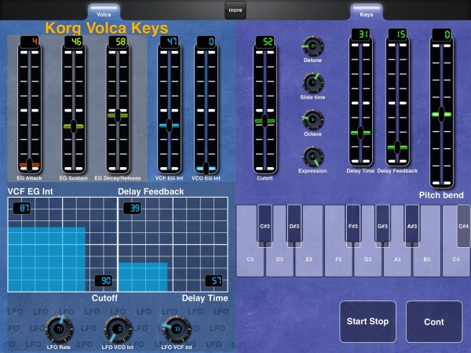Play the C#4 black key
This screenshot has height=353, width=471.
point(463,226)
